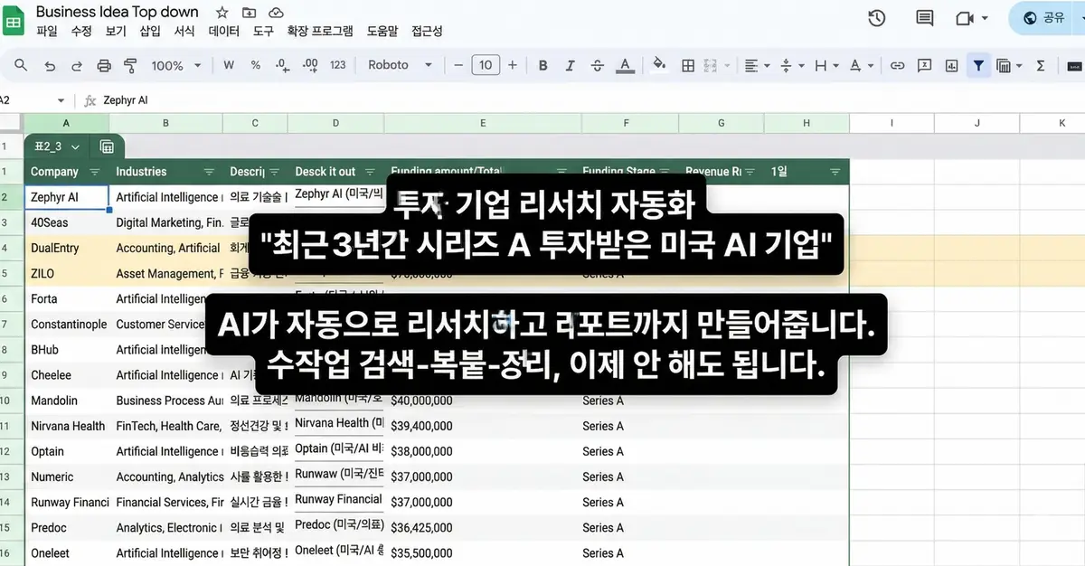The width and height of the screenshot is (1085, 566).
Task: Toggle strikethrough formatting
Action: pos(597,65)
